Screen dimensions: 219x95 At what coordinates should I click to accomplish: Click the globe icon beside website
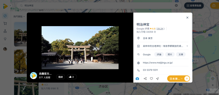pyautogui.click(x=138, y=63)
